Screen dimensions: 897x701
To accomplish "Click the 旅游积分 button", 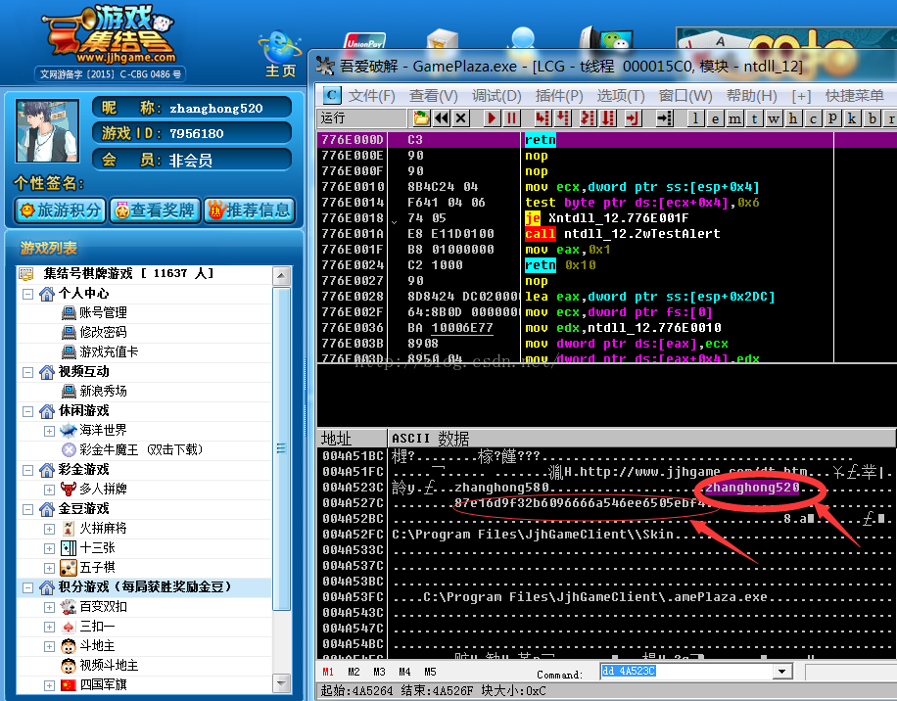I will coord(60,210).
